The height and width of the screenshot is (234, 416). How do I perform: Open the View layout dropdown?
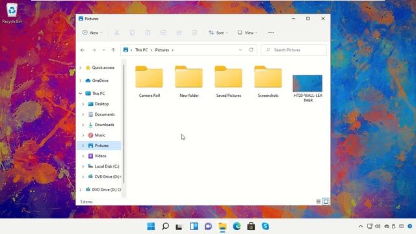pyautogui.click(x=247, y=32)
